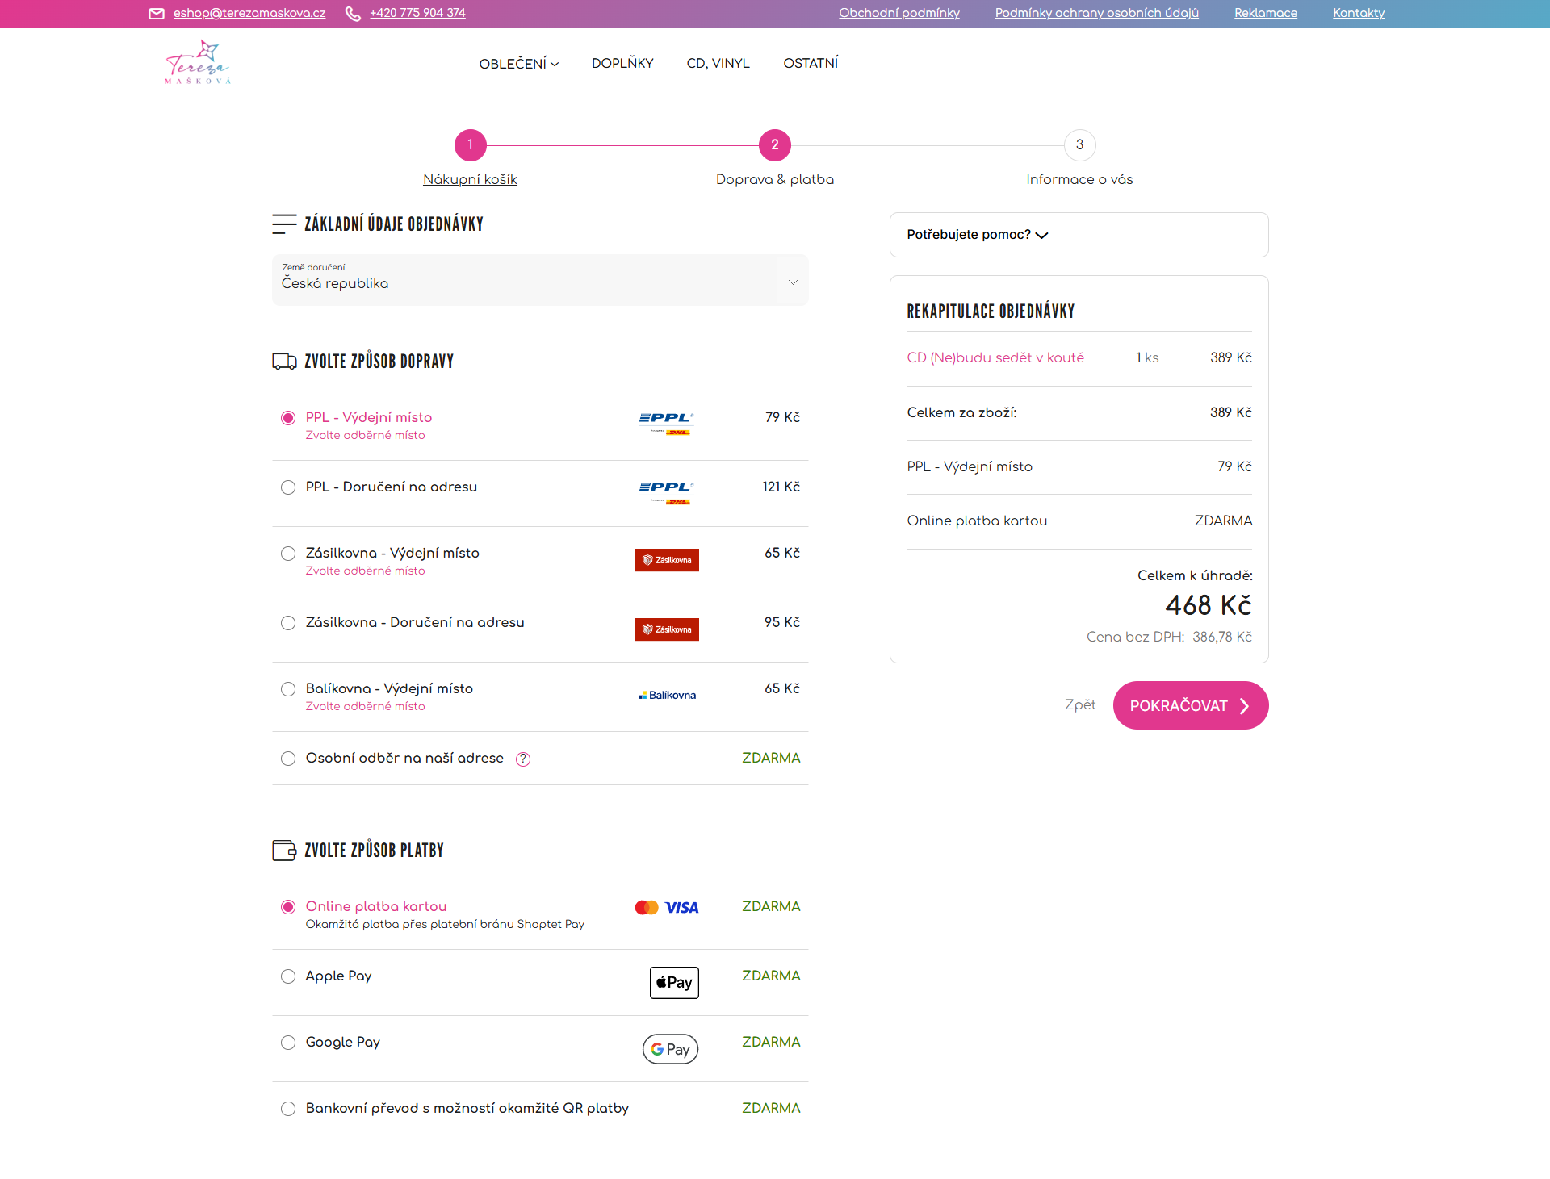Click the Google Pay logo

(670, 1049)
